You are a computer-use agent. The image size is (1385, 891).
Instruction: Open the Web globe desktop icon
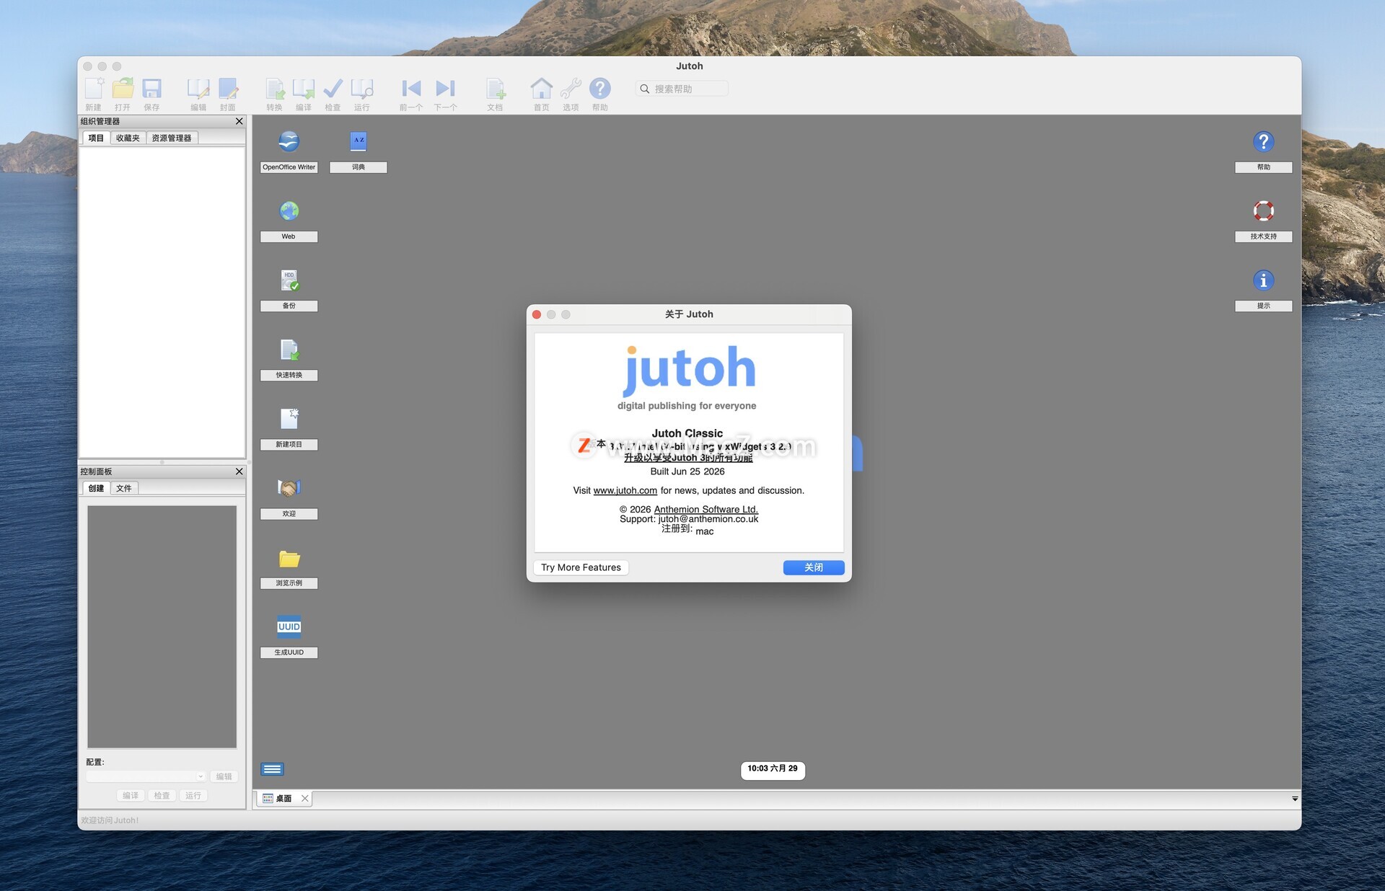289,210
